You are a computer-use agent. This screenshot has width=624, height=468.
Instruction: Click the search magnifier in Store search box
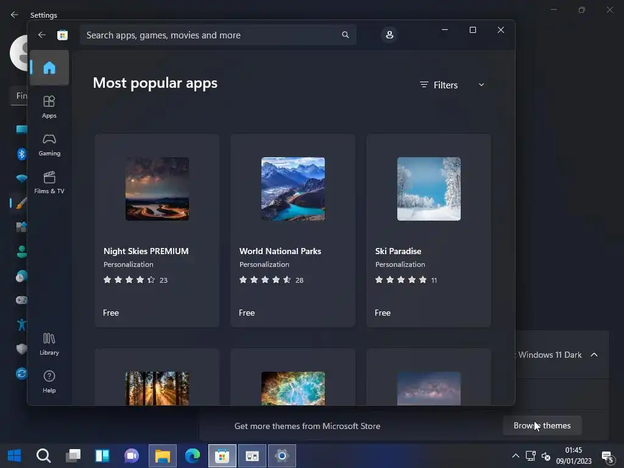click(346, 35)
